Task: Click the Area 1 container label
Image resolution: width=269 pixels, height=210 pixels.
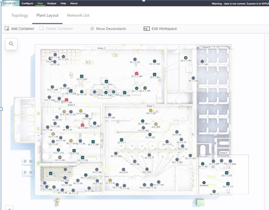Action: click(150, 106)
